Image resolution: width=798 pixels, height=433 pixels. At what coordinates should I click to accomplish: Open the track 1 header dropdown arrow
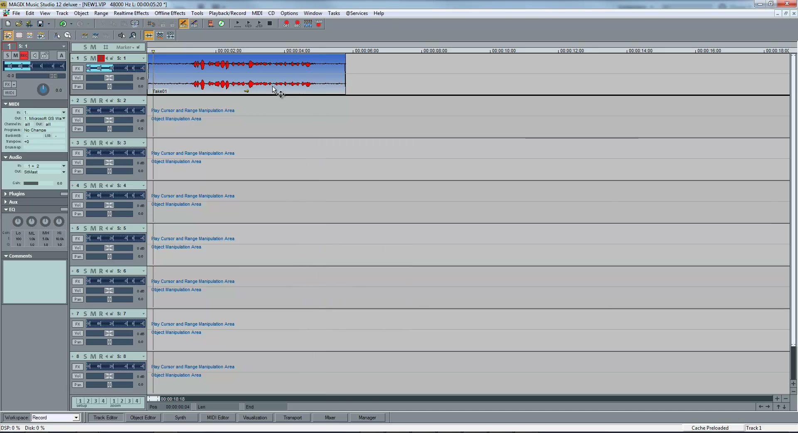143,58
